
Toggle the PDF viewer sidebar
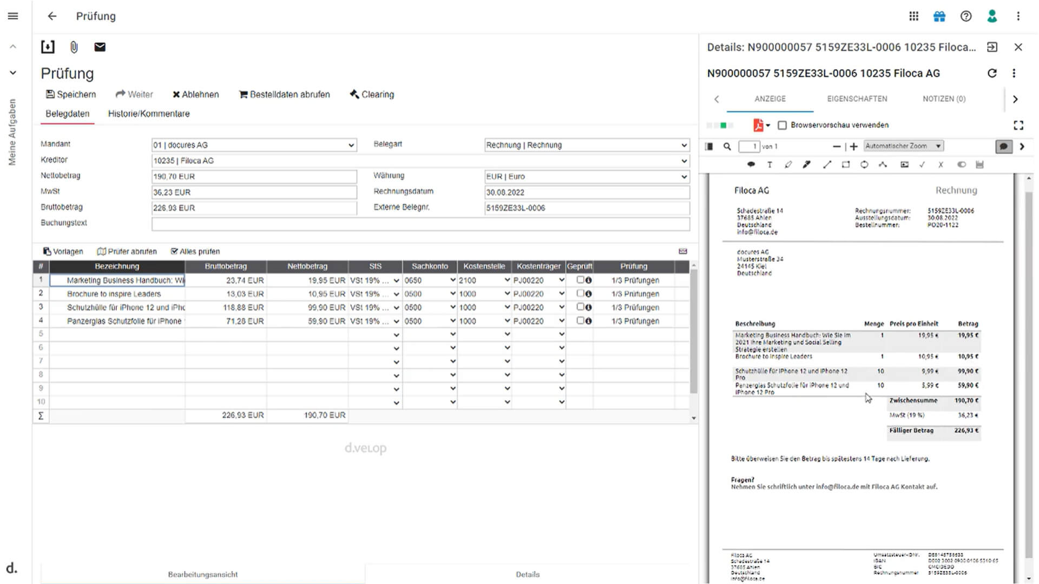pyautogui.click(x=709, y=147)
